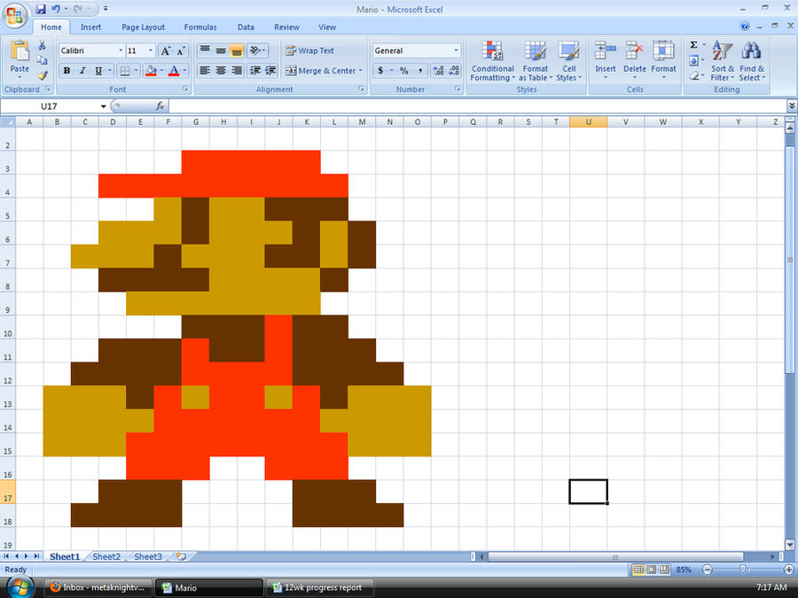Switch to the Review tab
The image size is (798, 598).
[286, 27]
